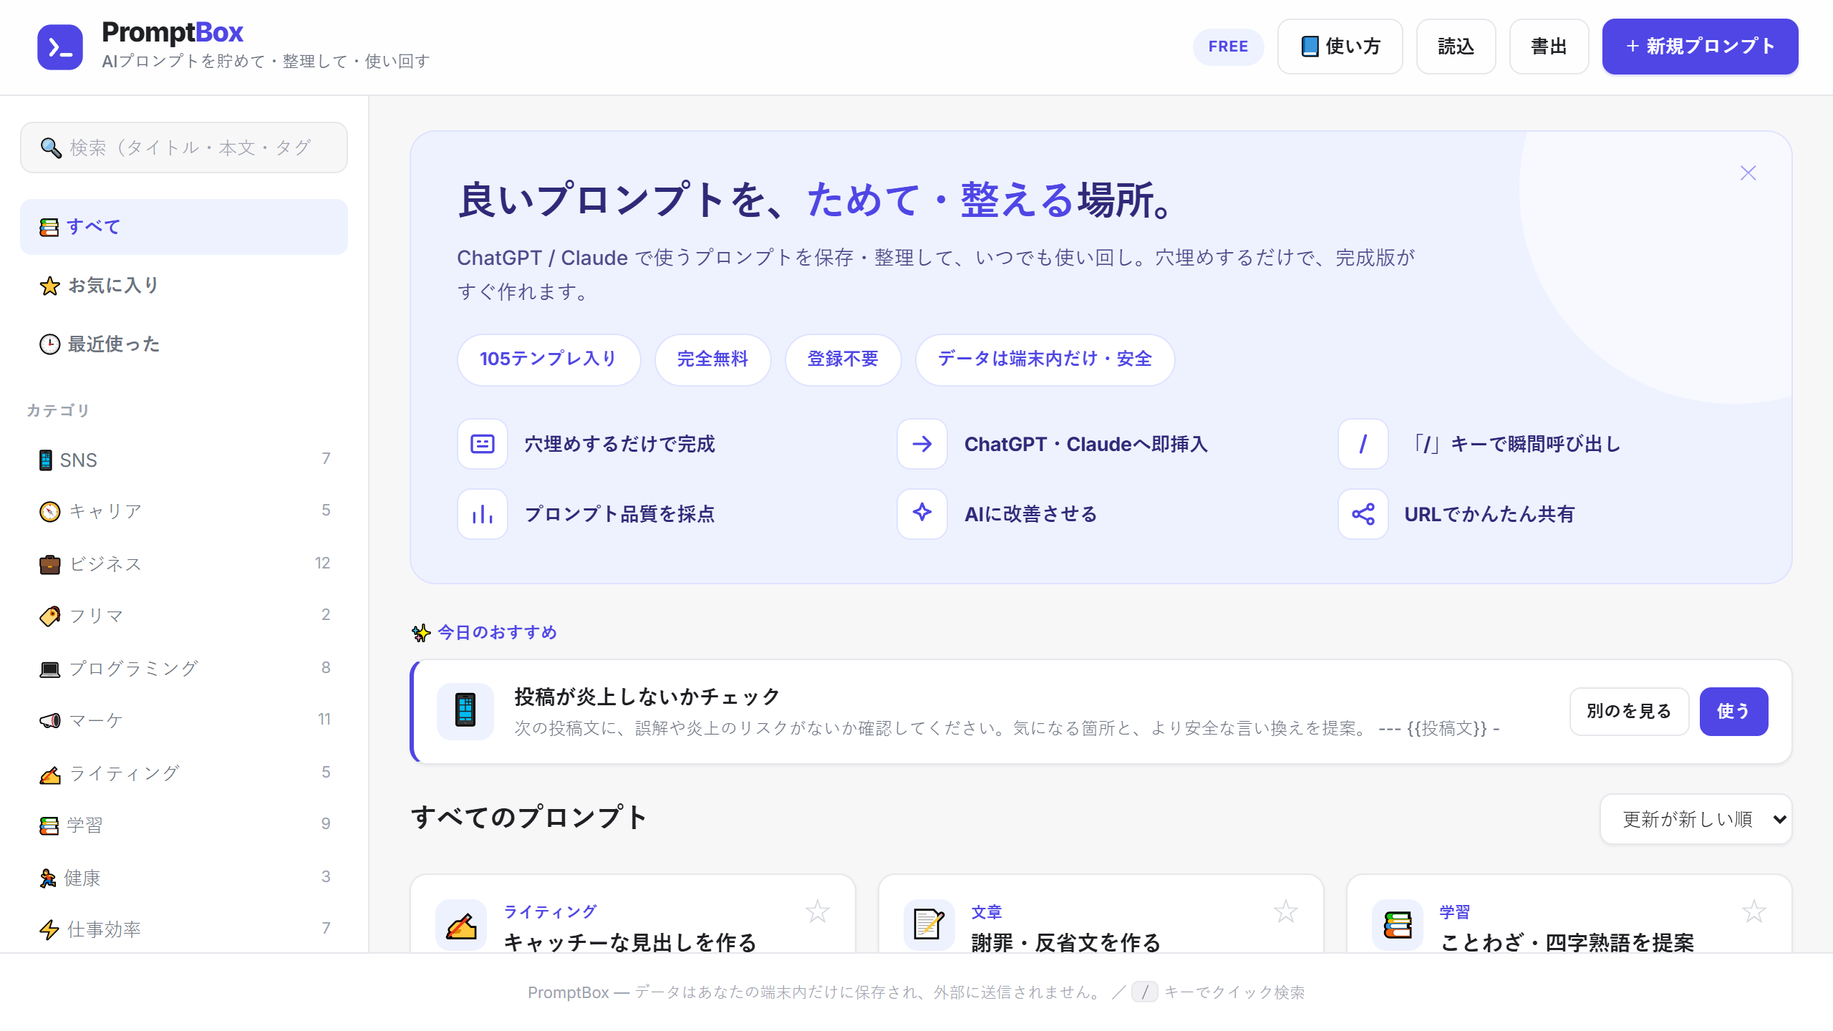Viewport: 1833px width, 1031px height.
Task: Click the ライティング tag on first card
Action: pyautogui.click(x=550, y=912)
